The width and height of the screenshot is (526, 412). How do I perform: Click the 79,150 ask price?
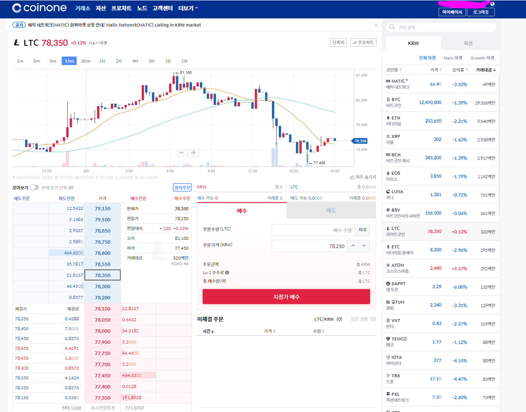(103, 209)
